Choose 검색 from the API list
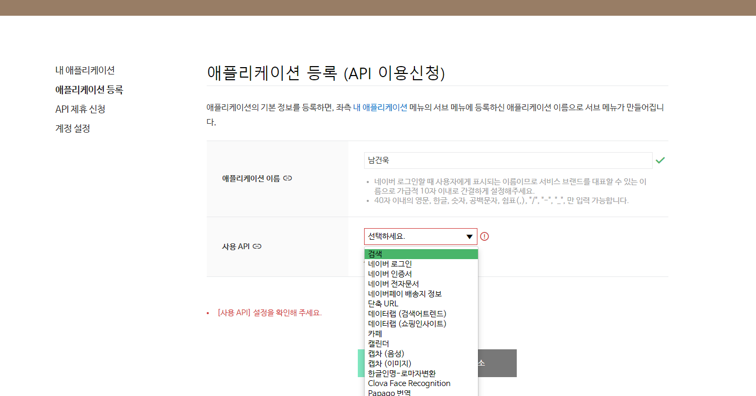This screenshot has height=396, width=756. tap(421, 254)
